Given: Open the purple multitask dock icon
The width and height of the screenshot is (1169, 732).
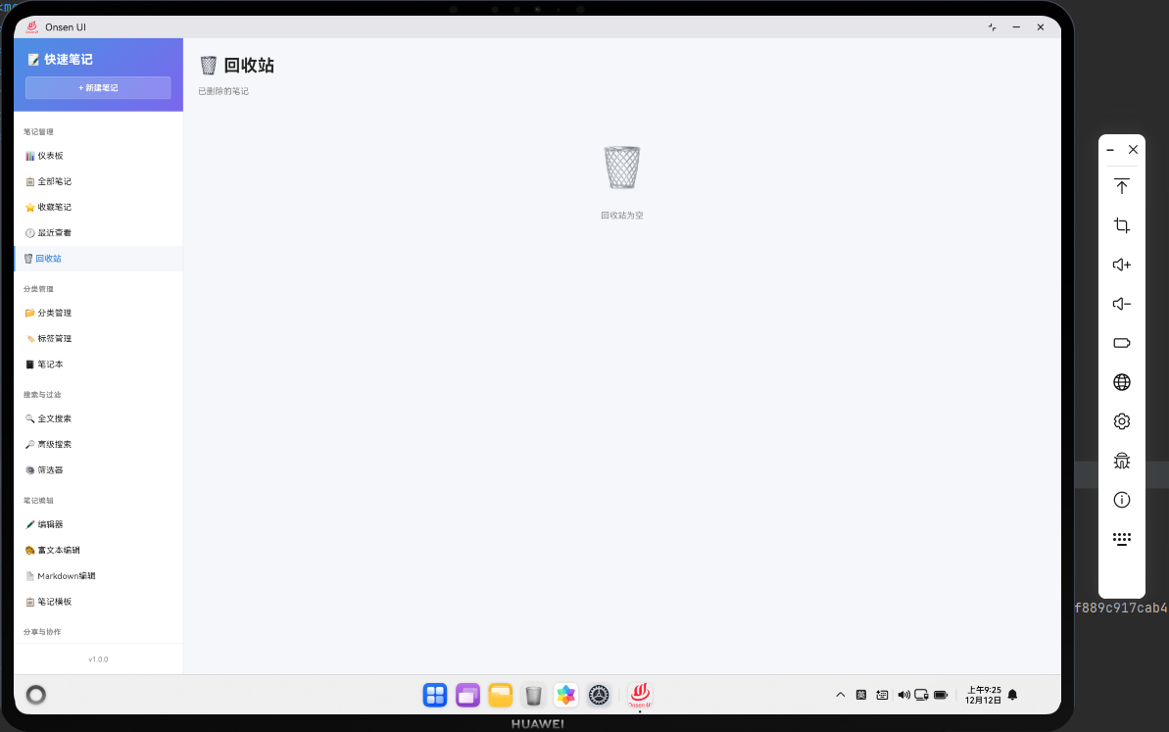Looking at the screenshot, I should tap(468, 695).
